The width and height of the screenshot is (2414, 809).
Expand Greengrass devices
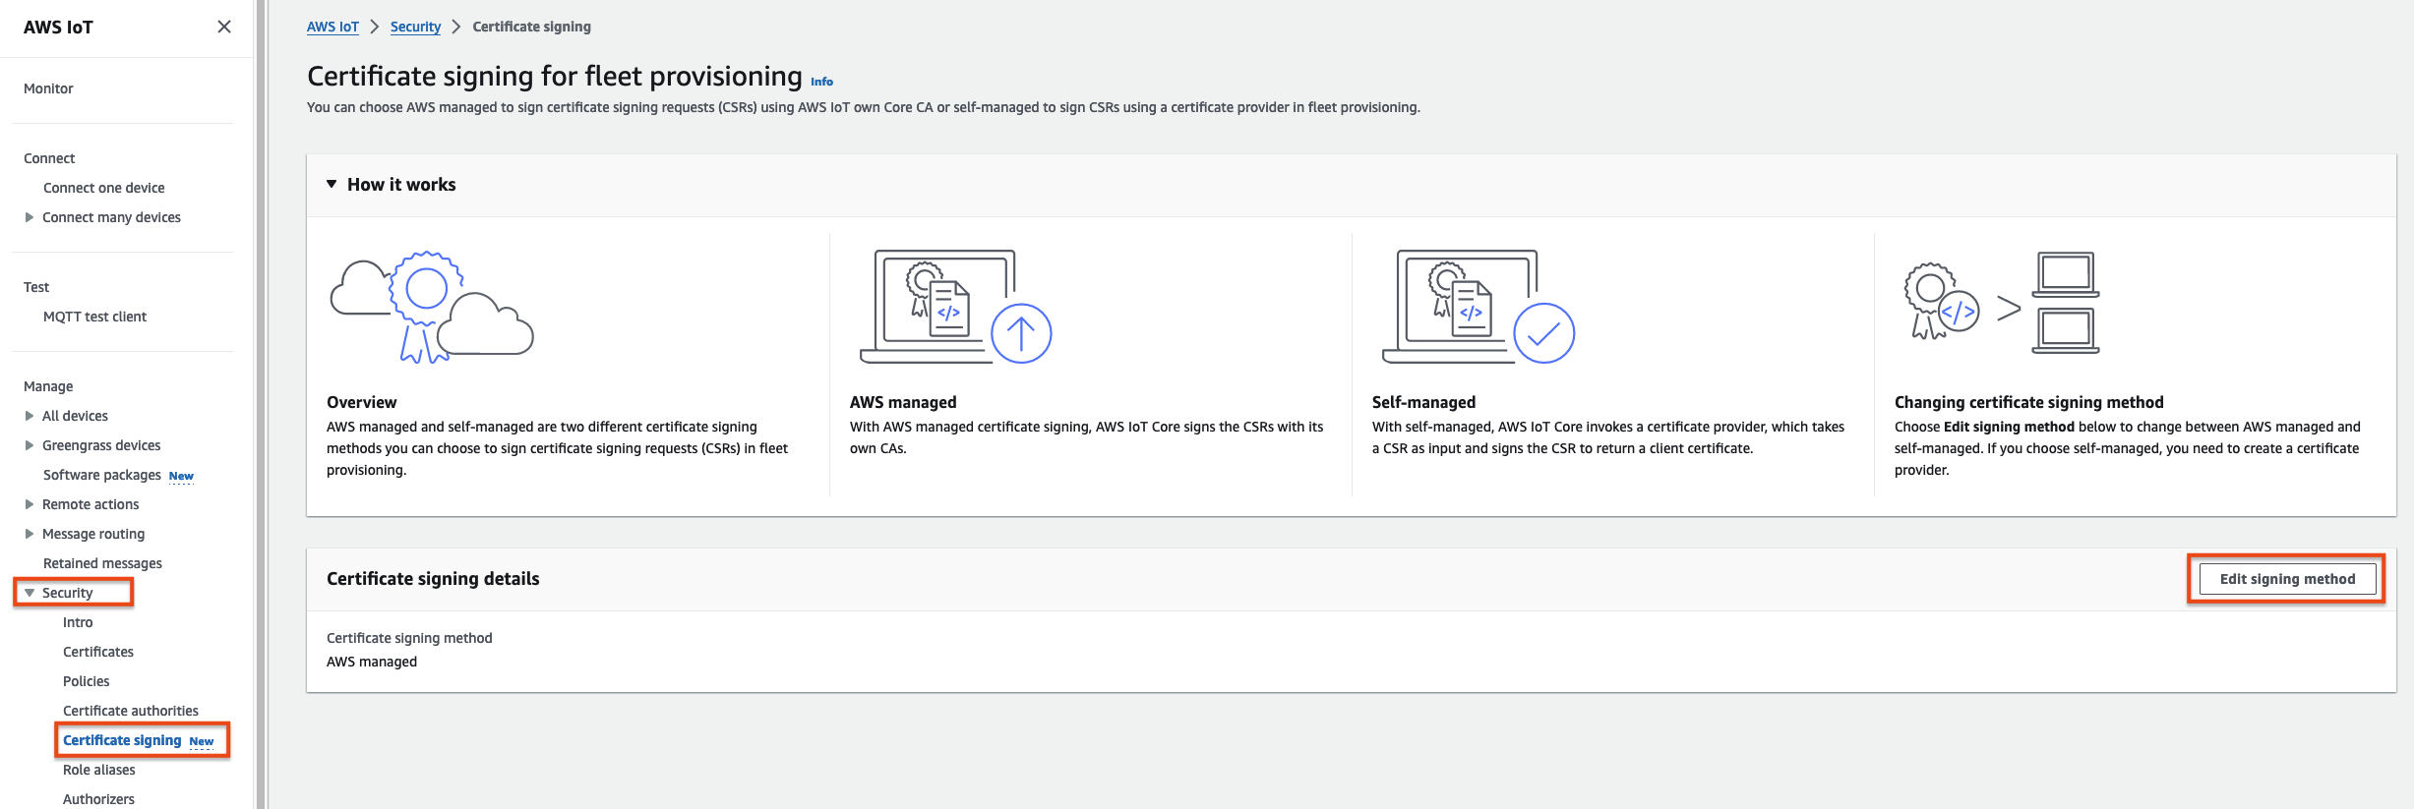click(30, 445)
